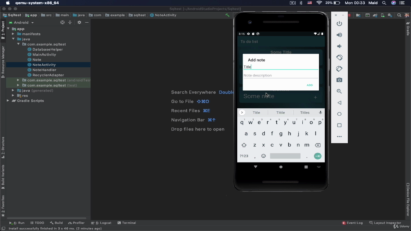Expand com.example.sqltest (androidTest) package

(18, 80)
